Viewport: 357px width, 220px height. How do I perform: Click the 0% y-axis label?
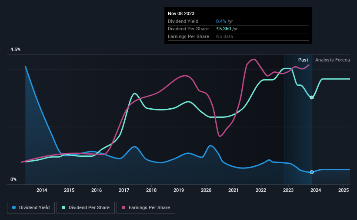coord(13,180)
